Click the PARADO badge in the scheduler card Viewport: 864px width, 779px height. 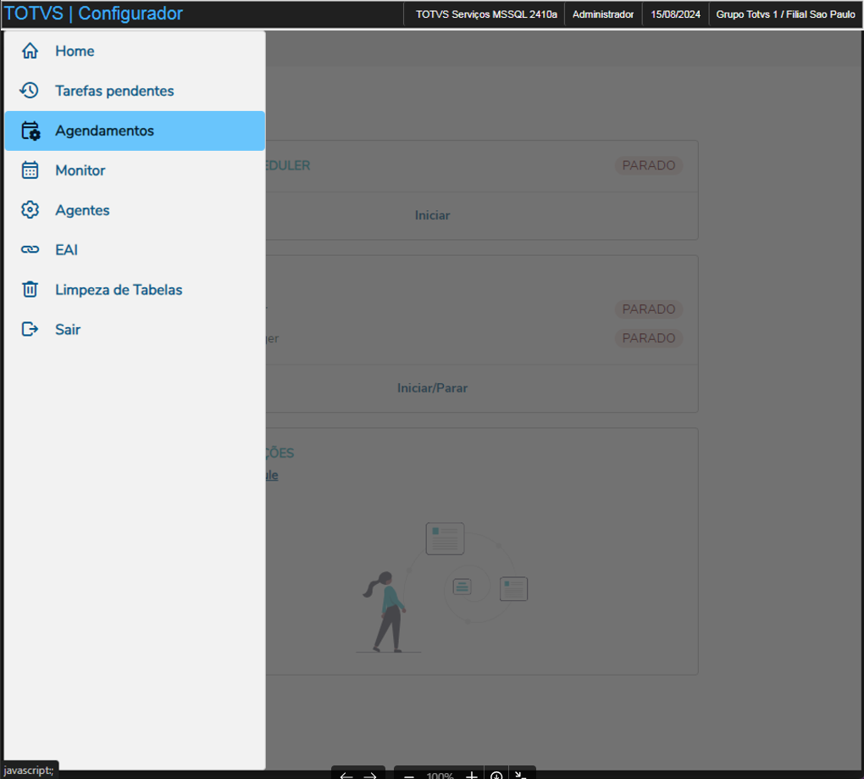pos(649,165)
